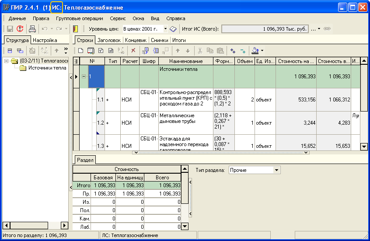Click the add section icon in Структура toolbar
The height and width of the screenshot is (241, 370).
[x=10, y=51]
